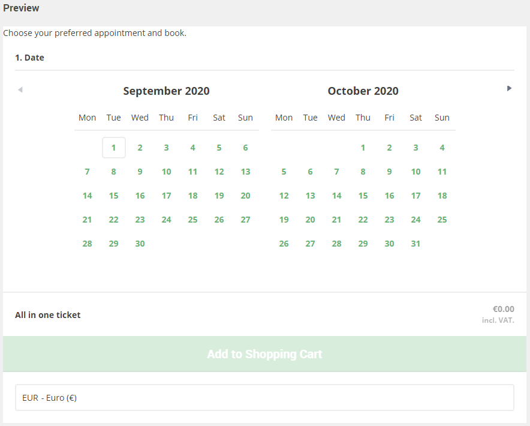Select September 24 in the calendar
Image resolution: width=530 pixels, height=426 pixels.
(166, 220)
